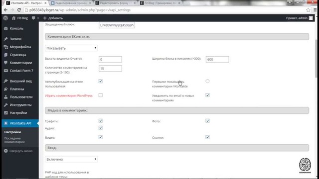Open the Плагины menu item
Viewport: 319px width, 179px height.
[x=17, y=89]
